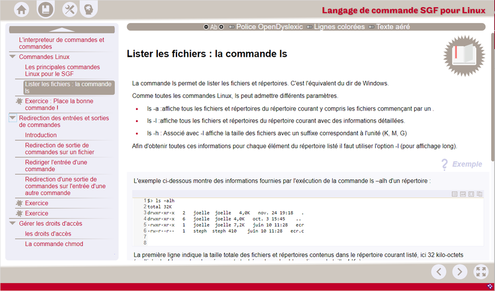Enter fullscreen mode
Viewport: 495px width, 291px height.
coord(481,271)
